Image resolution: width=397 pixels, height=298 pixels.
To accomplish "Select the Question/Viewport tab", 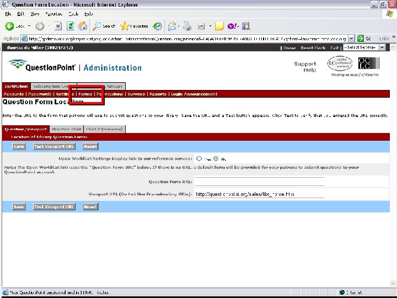I will tap(26, 129).
